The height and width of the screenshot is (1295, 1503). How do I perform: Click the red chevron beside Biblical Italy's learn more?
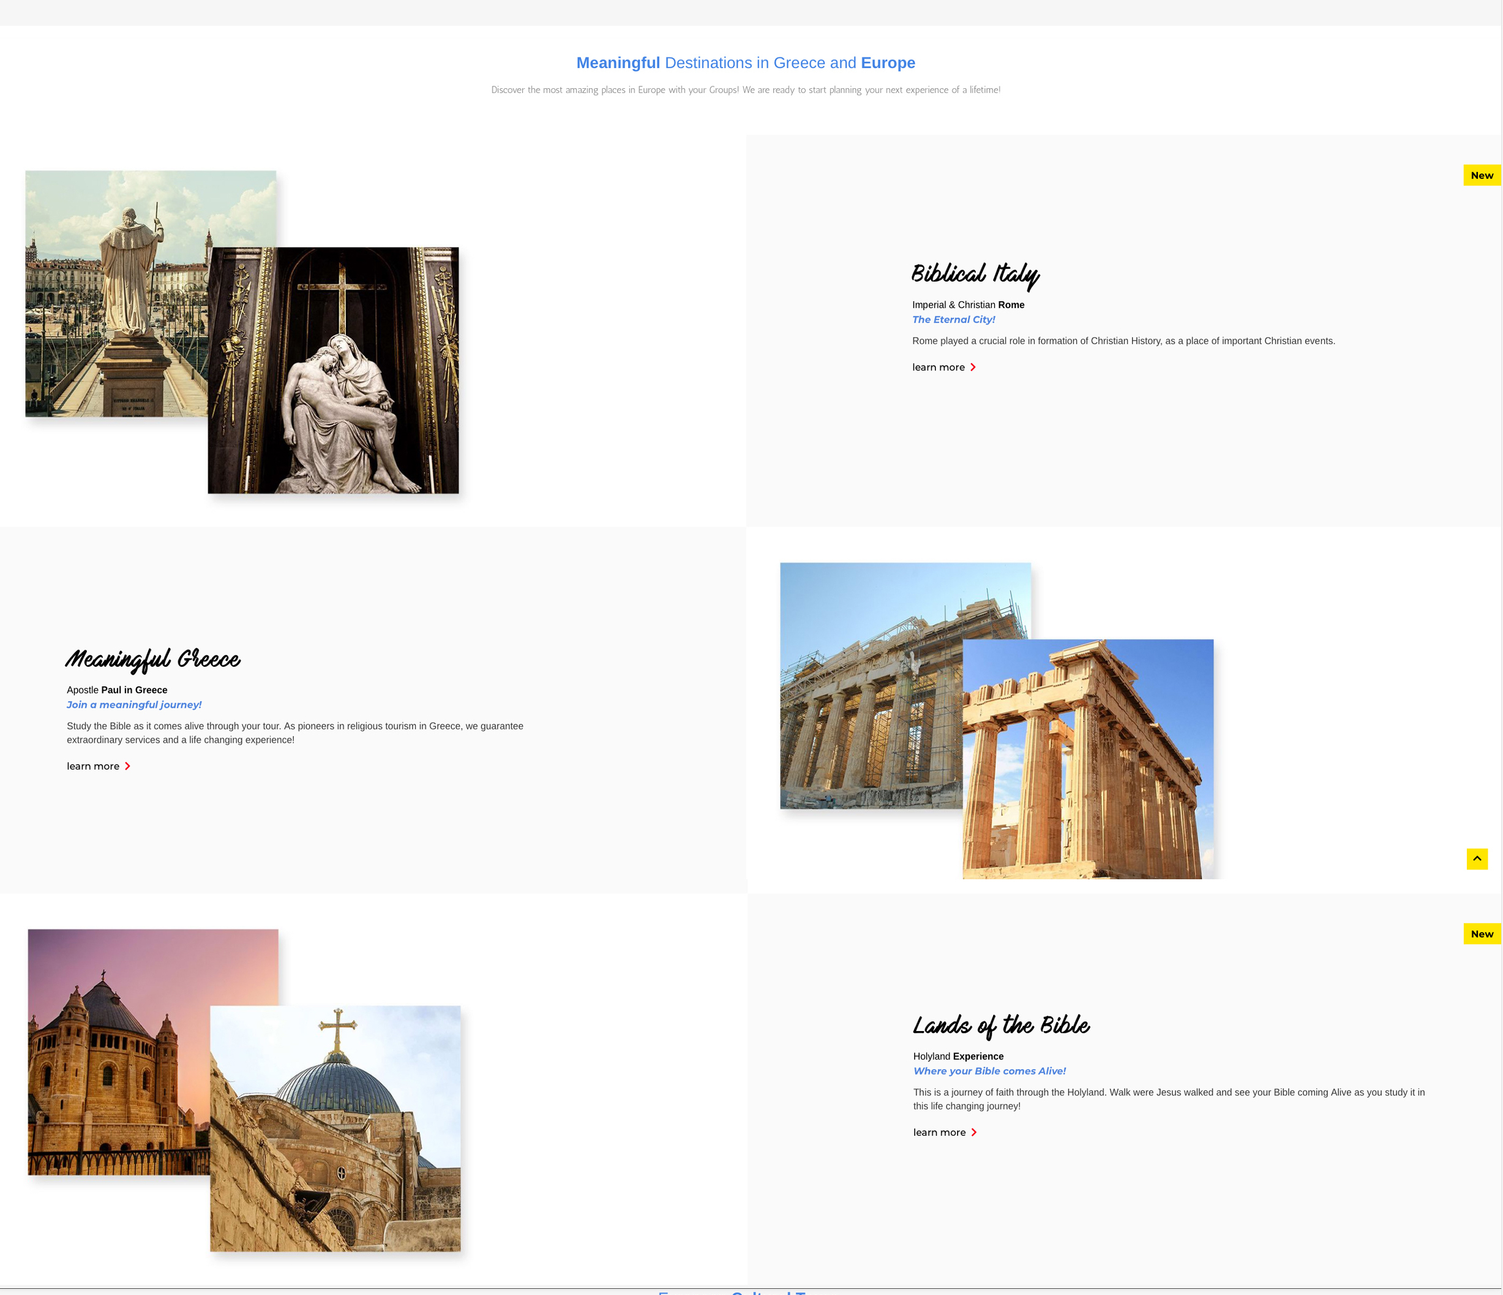click(973, 367)
